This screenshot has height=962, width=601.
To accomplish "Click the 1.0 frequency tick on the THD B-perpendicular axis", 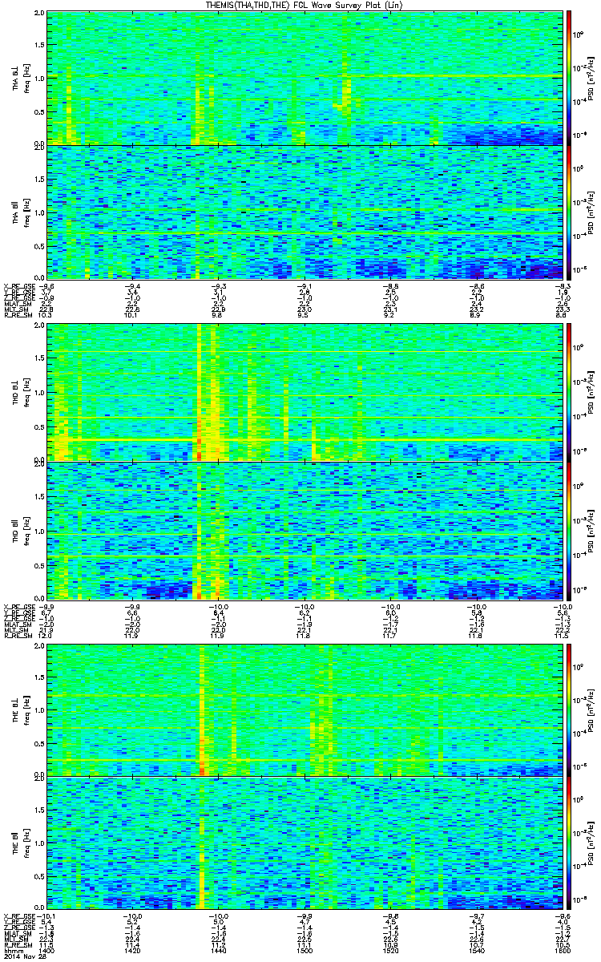I will (x=39, y=393).
